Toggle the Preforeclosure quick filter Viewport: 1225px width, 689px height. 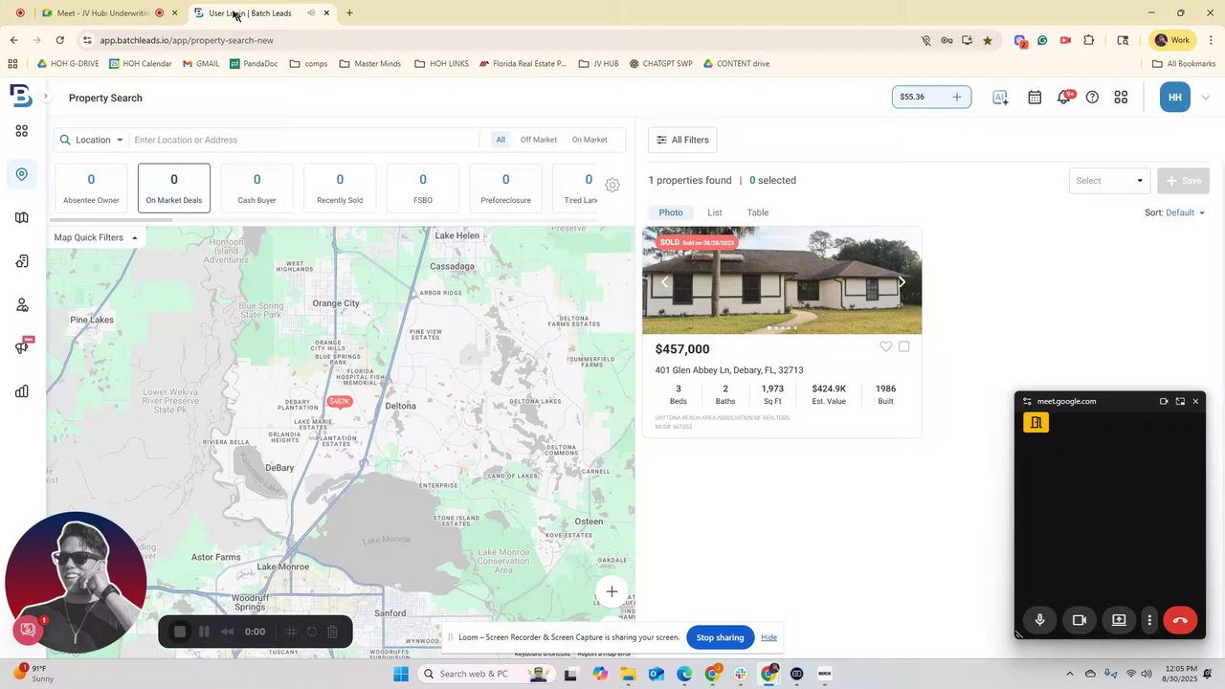pos(505,189)
